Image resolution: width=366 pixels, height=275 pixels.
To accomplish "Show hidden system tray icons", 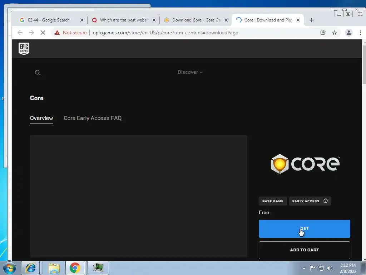I will [304, 268].
